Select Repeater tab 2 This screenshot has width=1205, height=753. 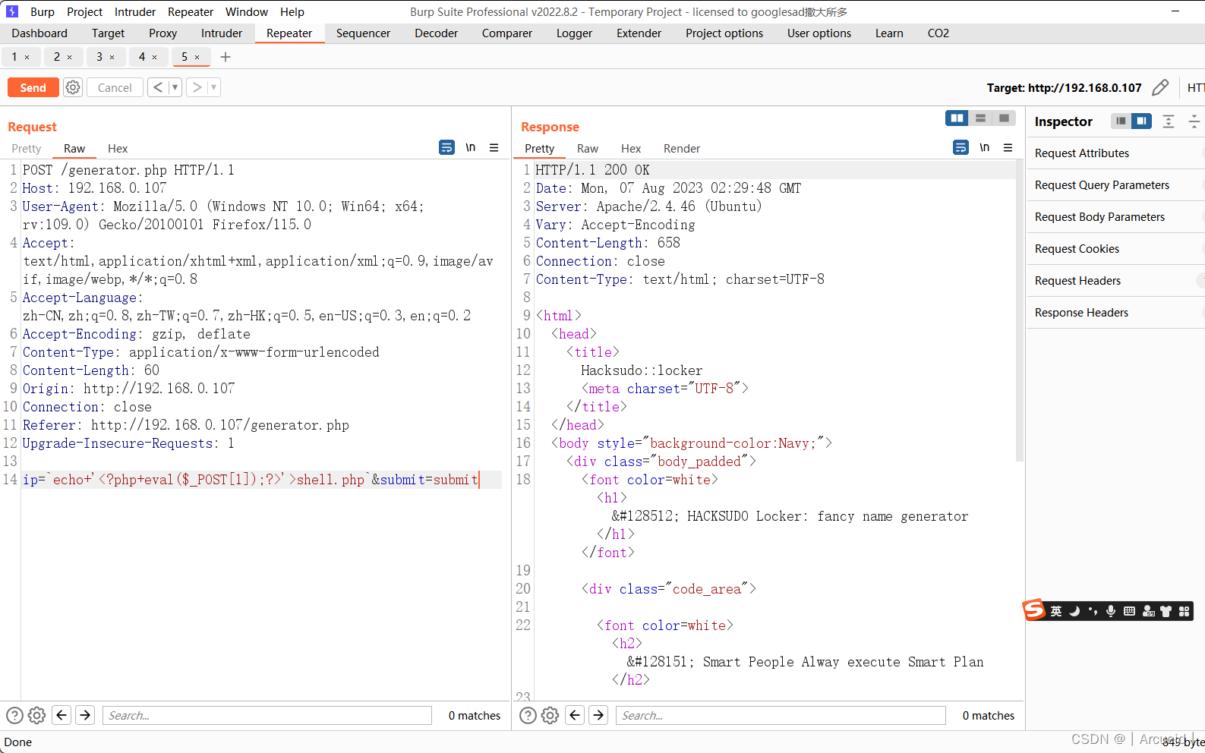click(57, 57)
